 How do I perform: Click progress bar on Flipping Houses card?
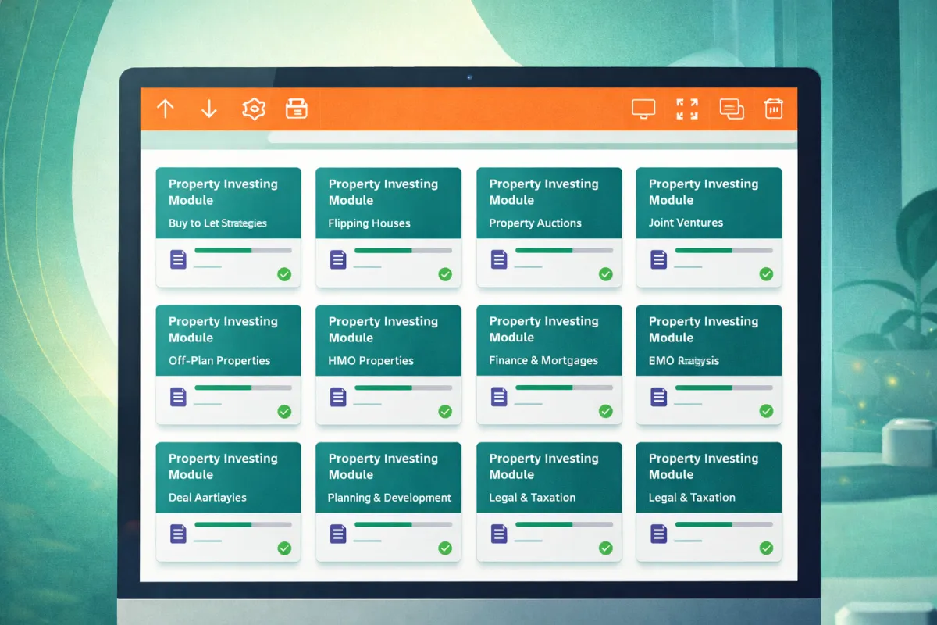point(403,250)
